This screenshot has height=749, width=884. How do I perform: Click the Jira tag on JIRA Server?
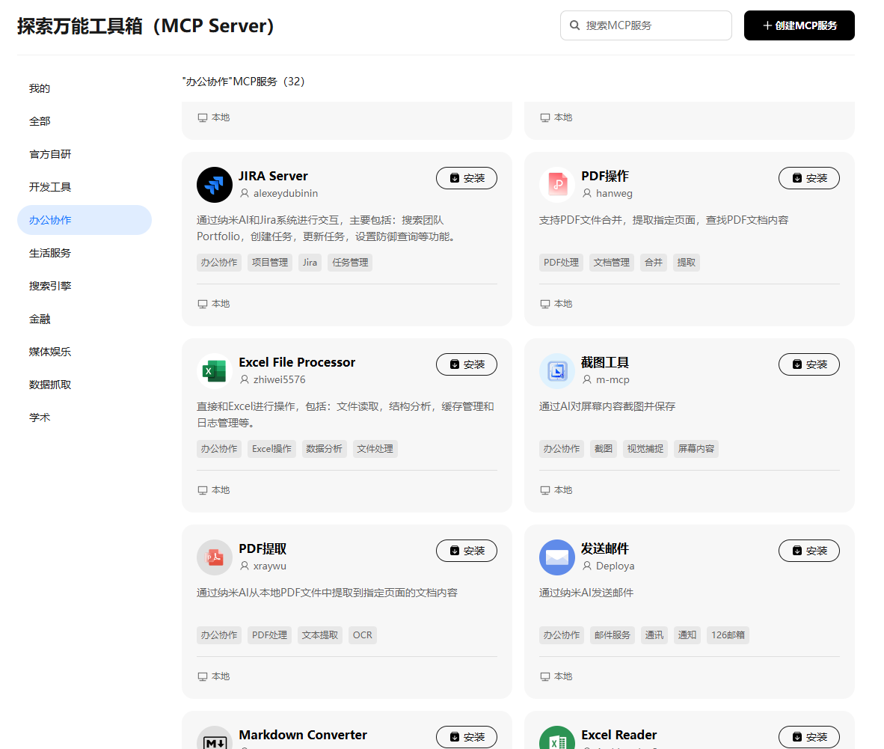coord(310,263)
